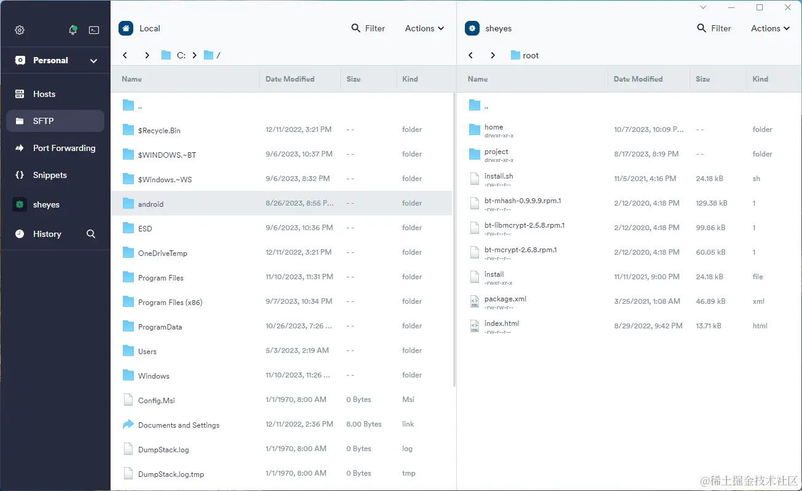Sort Local files by Date Modified header
Image resolution: width=802 pixels, height=491 pixels.
(290, 79)
